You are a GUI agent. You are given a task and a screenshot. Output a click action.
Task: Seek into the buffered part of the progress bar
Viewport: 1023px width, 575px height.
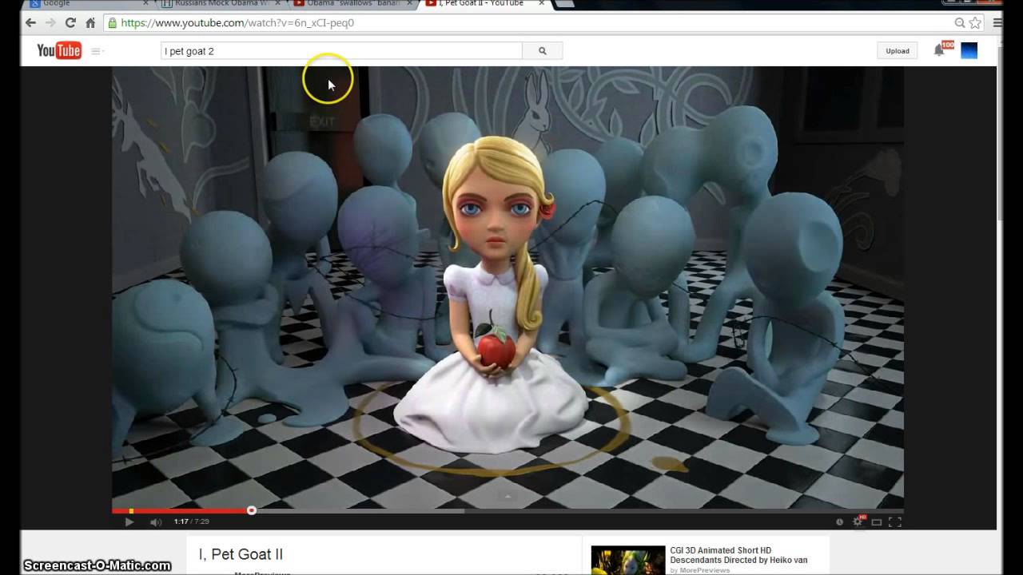[x=360, y=510]
